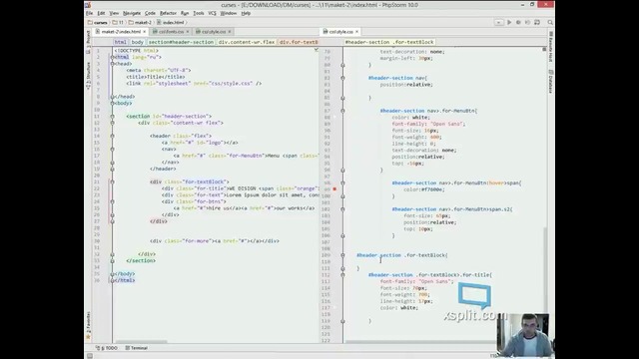Image resolution: width=639 pixels, height=359 pixels.
Task: Open the Code menu
Action: 150,13
